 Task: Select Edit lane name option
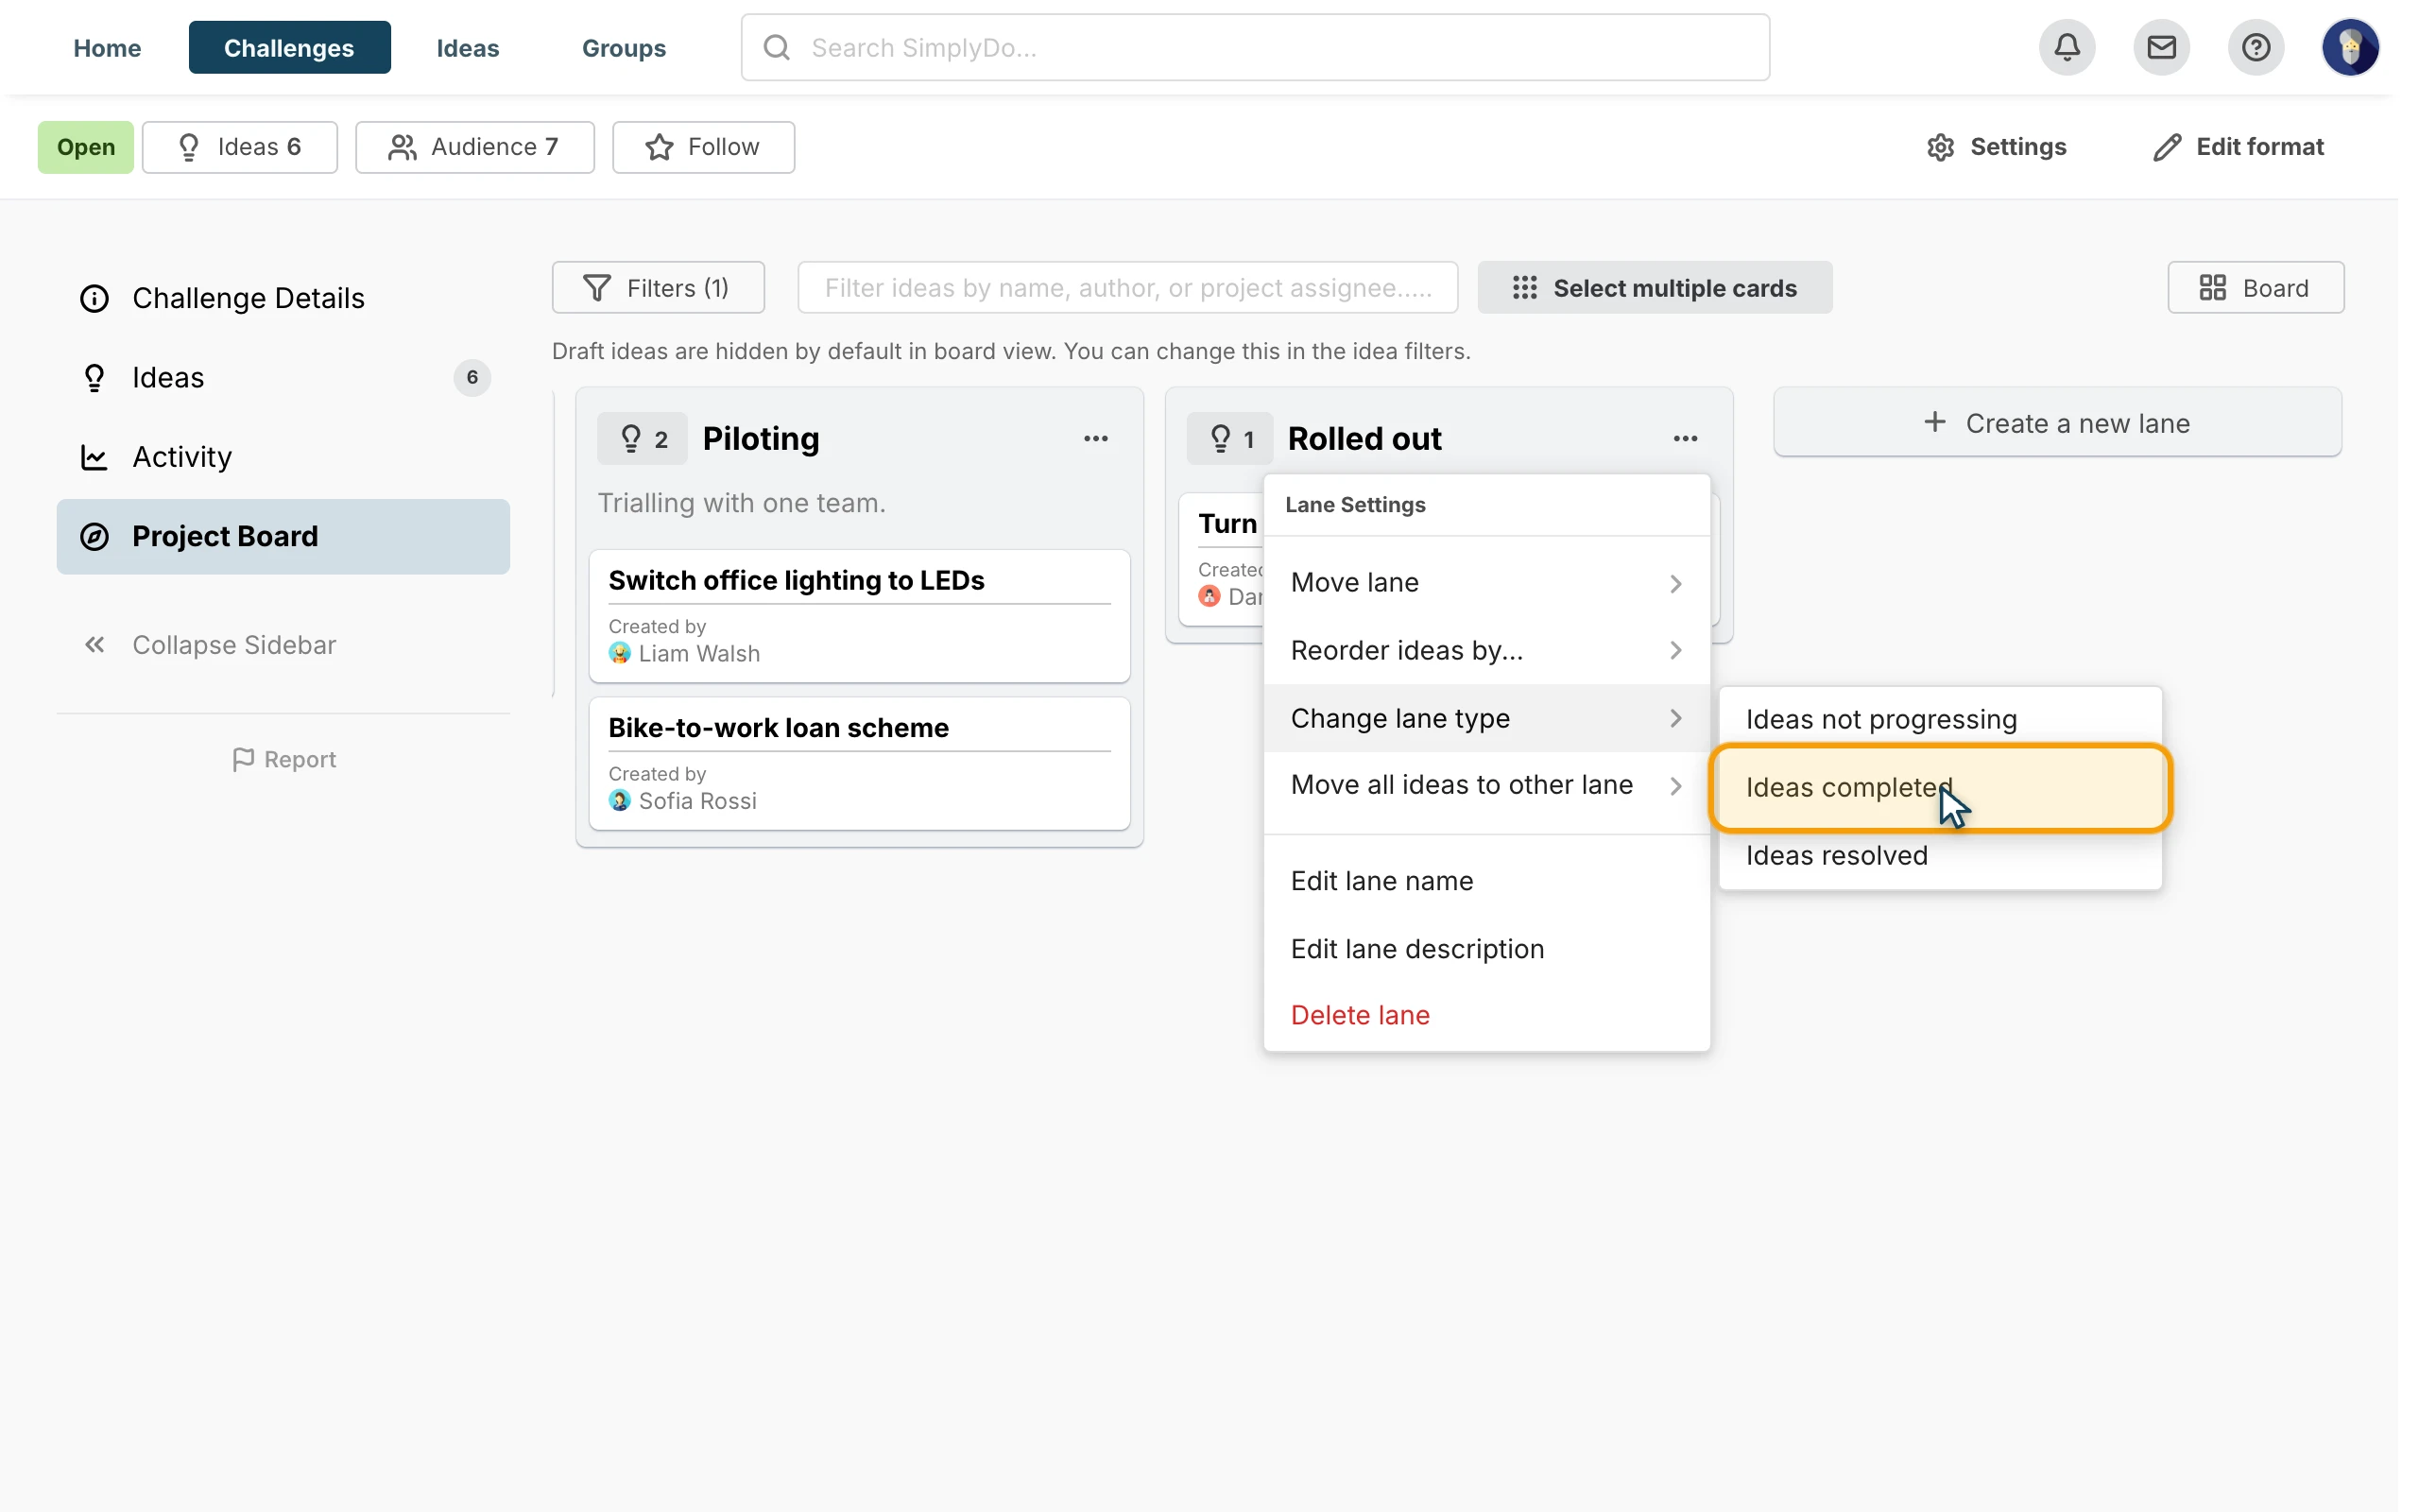pyautogui.click(x=1486, y=881)
